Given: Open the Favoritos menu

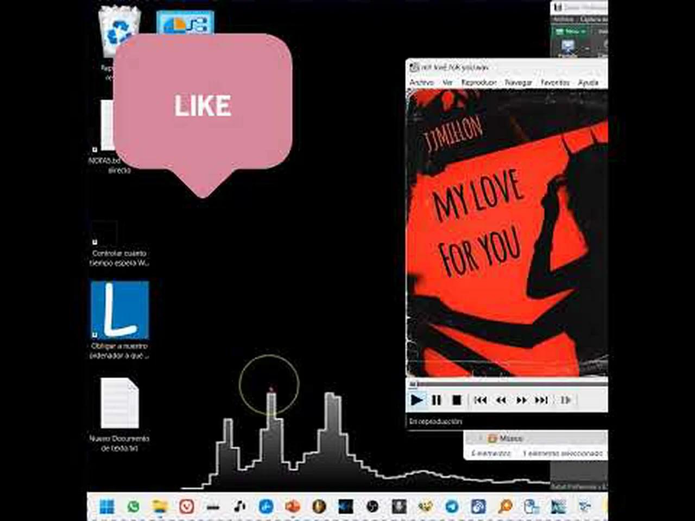Looking at the screenshot, I should point(555,82).
